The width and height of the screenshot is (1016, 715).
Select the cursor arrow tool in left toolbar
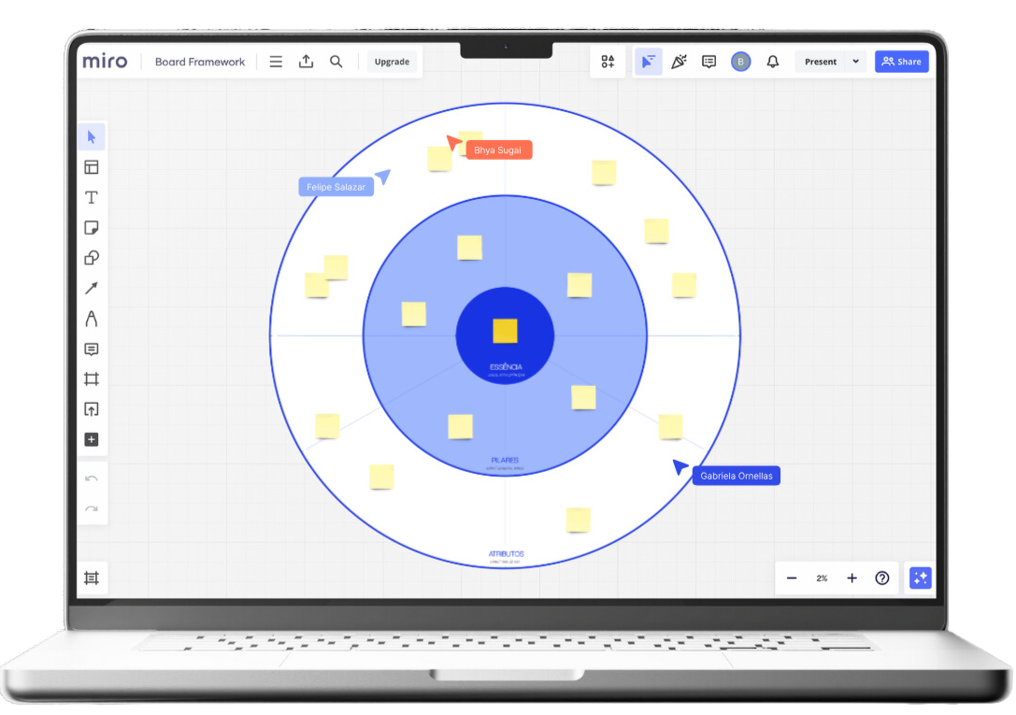tap(92, 137)
